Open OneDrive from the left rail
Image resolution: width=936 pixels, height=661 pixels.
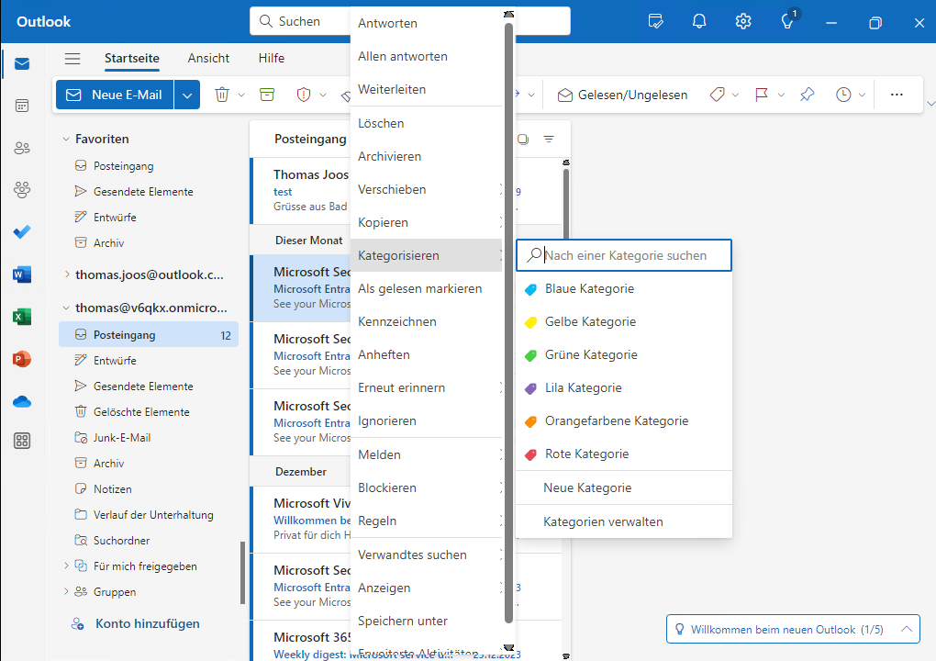tap(23, 401)
